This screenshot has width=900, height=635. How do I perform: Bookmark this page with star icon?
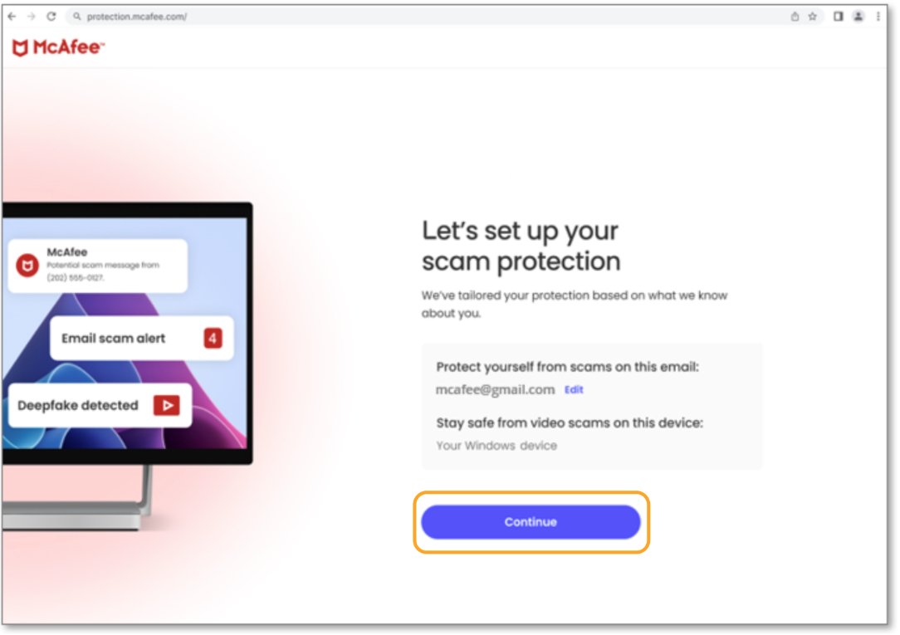pos(813,17)
